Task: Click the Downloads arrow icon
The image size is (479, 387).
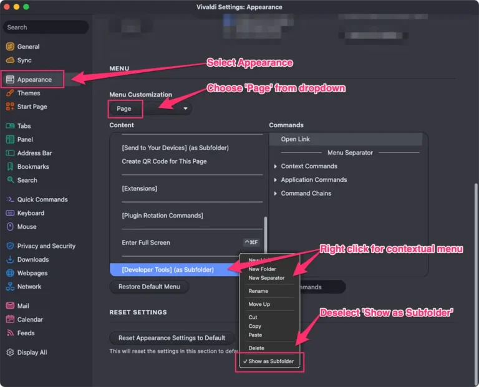Action: 10,259
